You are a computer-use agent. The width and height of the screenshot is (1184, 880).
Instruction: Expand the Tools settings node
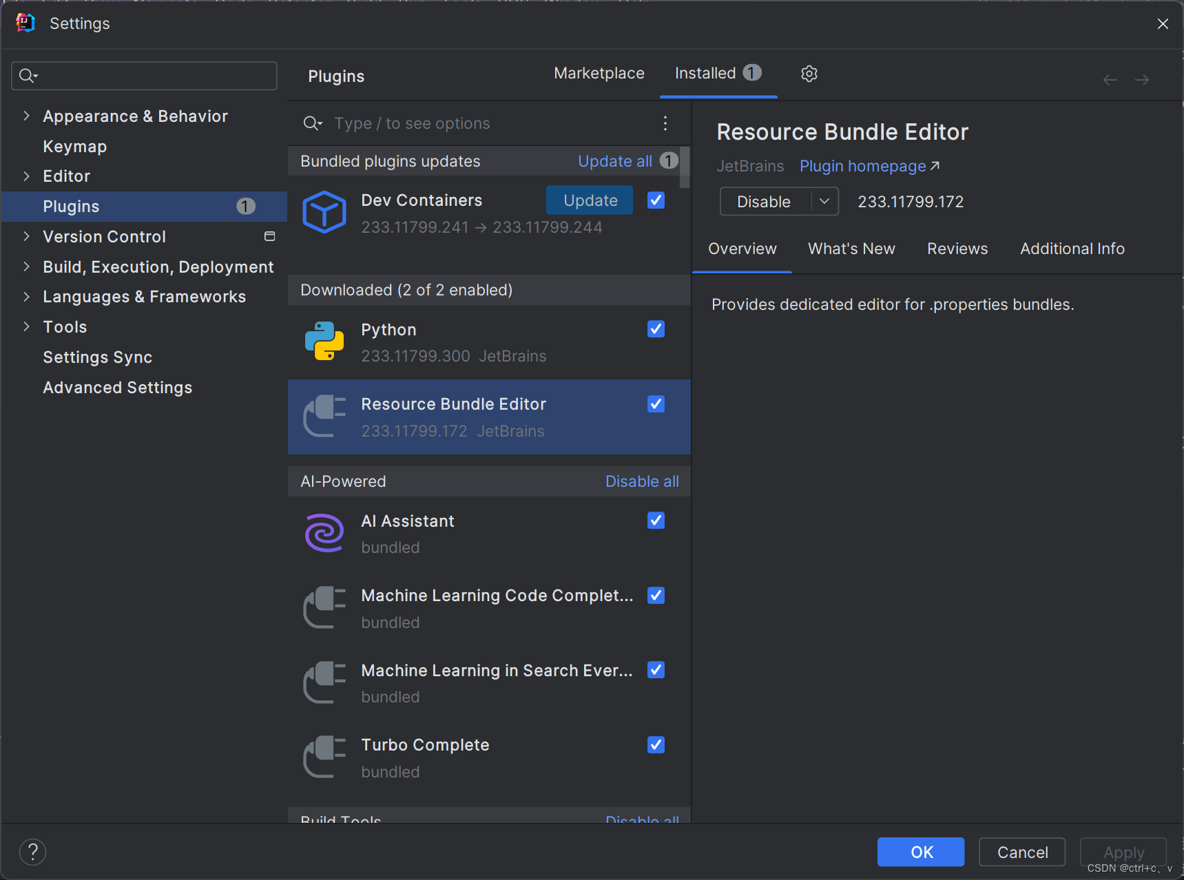tap(26, 326)
